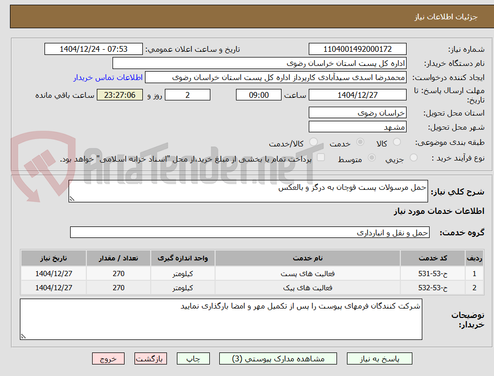The height and width of the screenshot is (376, 494).
Task: Click the جزئیات اطلاعات نیاز page title
Action: (446, 17)
